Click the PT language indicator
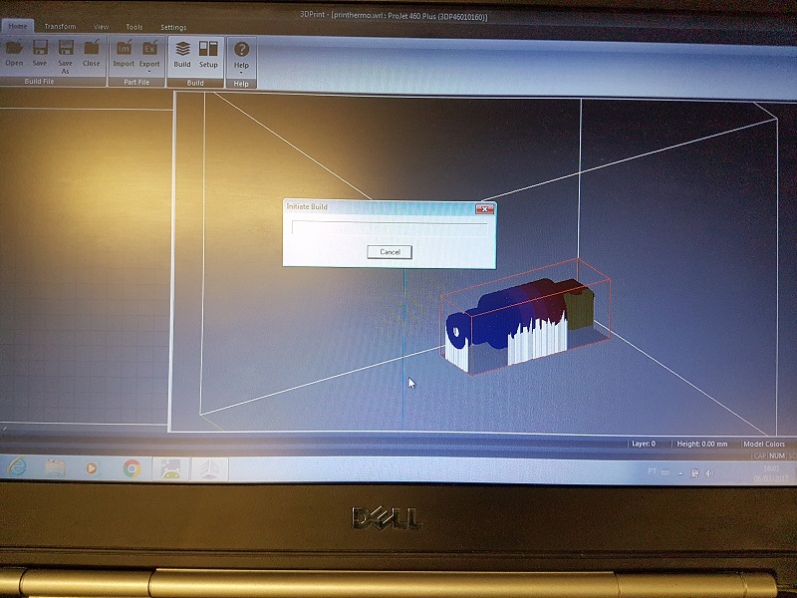Screen dimensions: 797x598 tap(653, 471)
